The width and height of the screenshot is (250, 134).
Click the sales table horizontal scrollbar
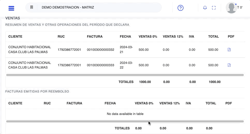pyautogui.click(x=125, y=75)
